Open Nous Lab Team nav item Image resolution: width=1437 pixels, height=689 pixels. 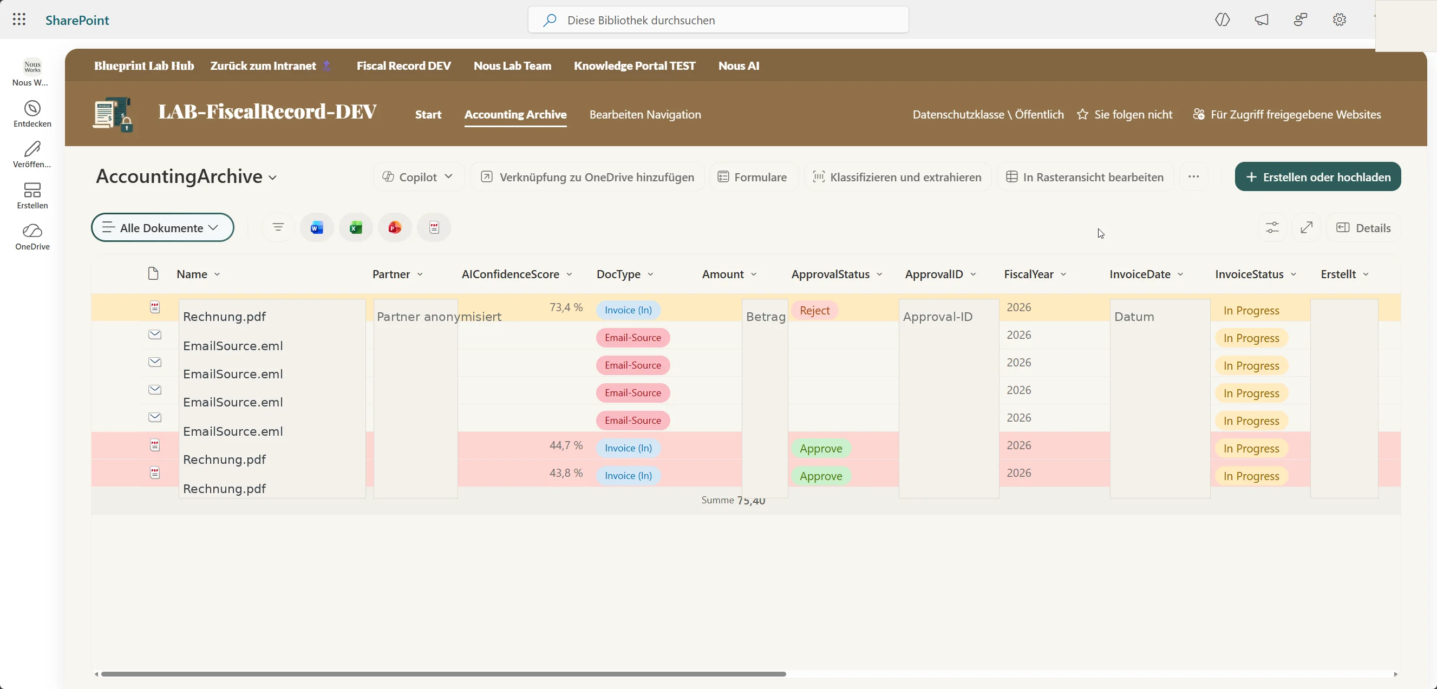coord(513,66)
